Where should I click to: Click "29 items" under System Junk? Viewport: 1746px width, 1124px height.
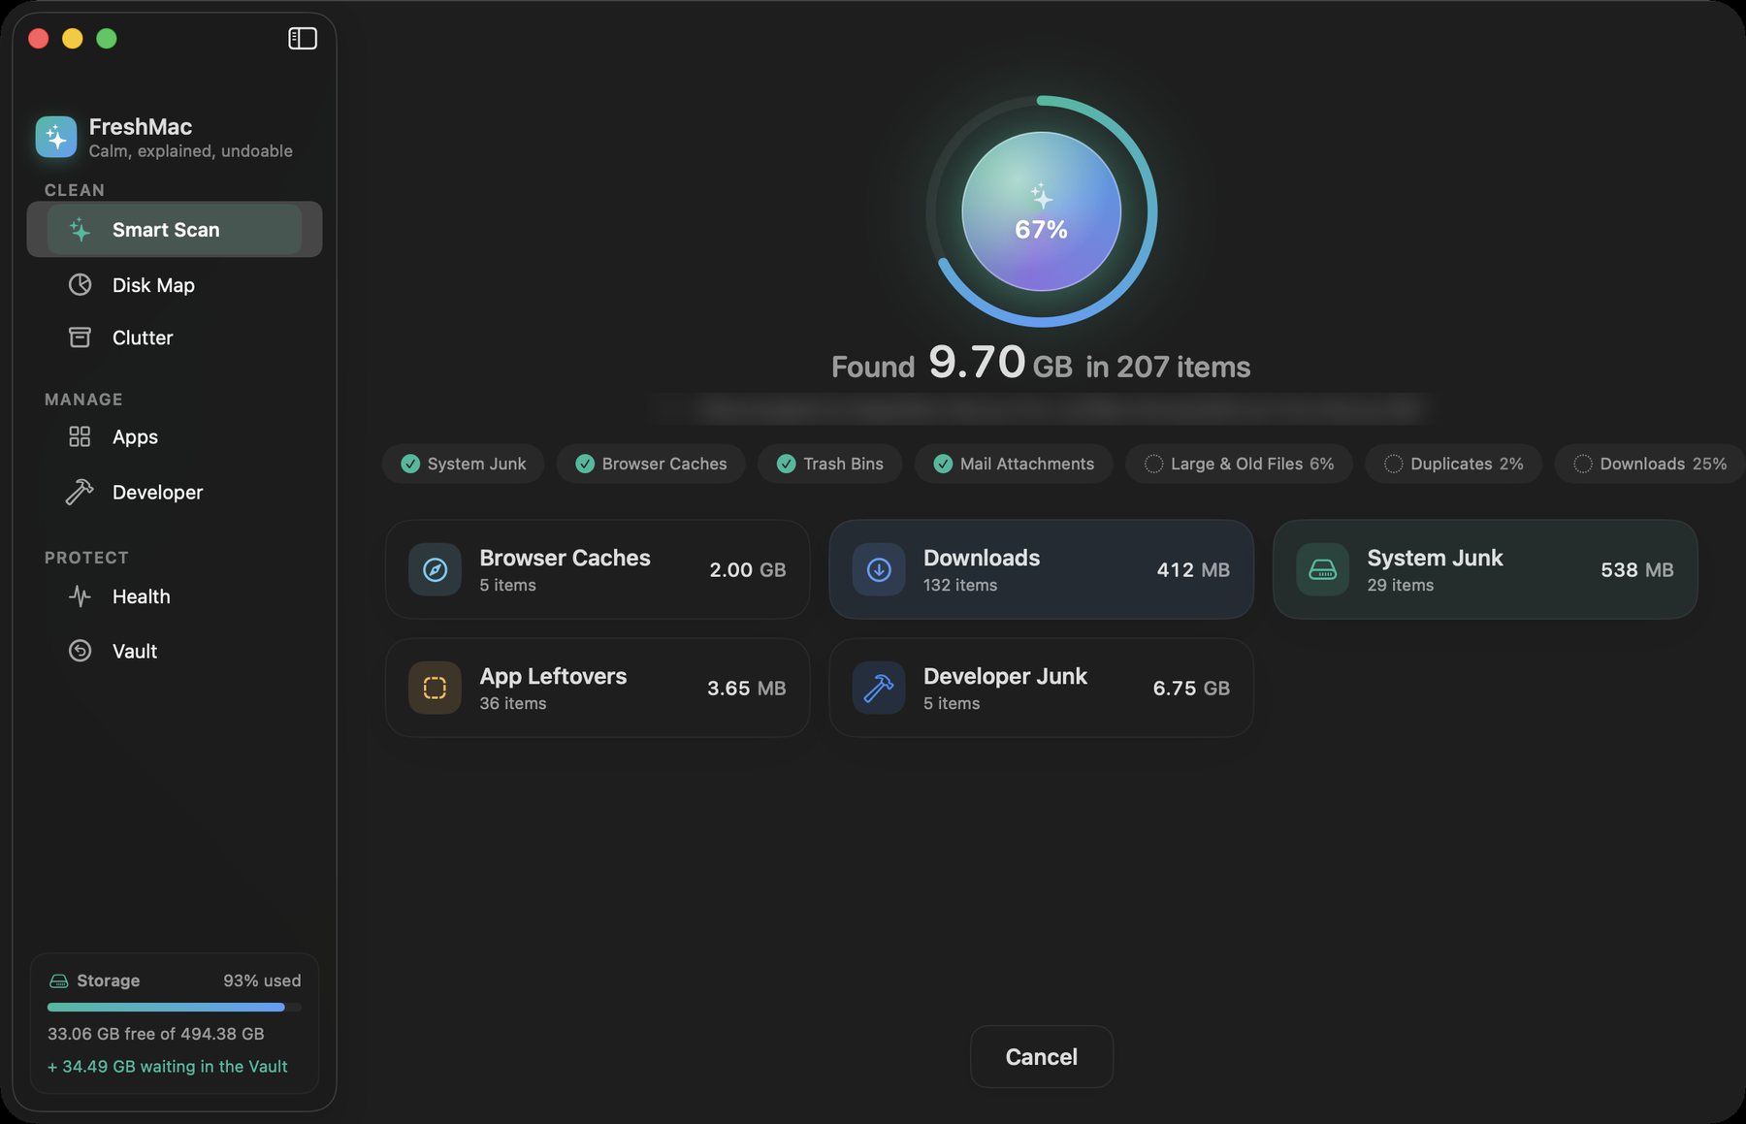(x=1401, y=585)
